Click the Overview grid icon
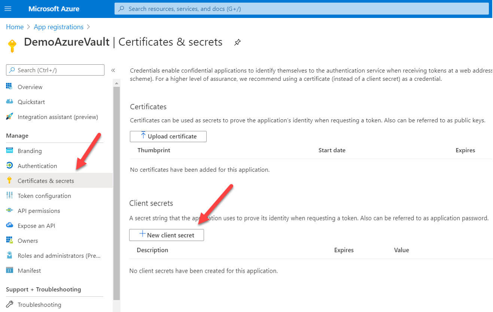Viewport: 493px width, 312px height. 9,87
